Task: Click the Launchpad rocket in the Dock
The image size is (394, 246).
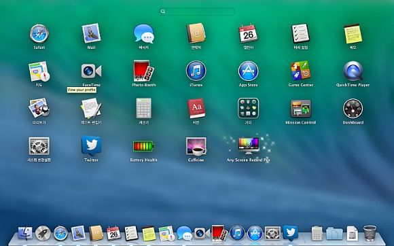Action: tap(43, 234)
